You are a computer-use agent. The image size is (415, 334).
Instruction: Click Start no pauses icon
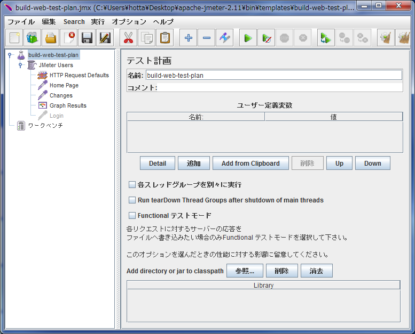pyautogui.click(x=267, y=38)
